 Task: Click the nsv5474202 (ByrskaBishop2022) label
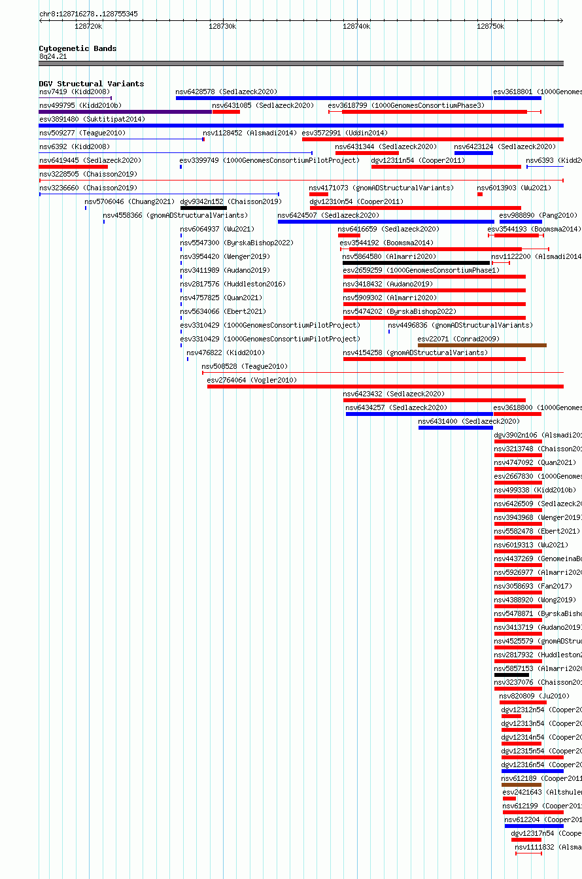pyautogui.click(x=400, y=311)
